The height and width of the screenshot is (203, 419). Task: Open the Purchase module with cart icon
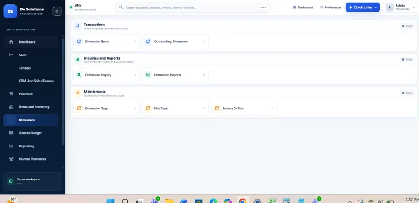(x=31, y=94)
